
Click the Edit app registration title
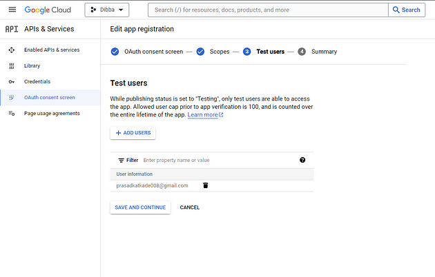[142, 29]
